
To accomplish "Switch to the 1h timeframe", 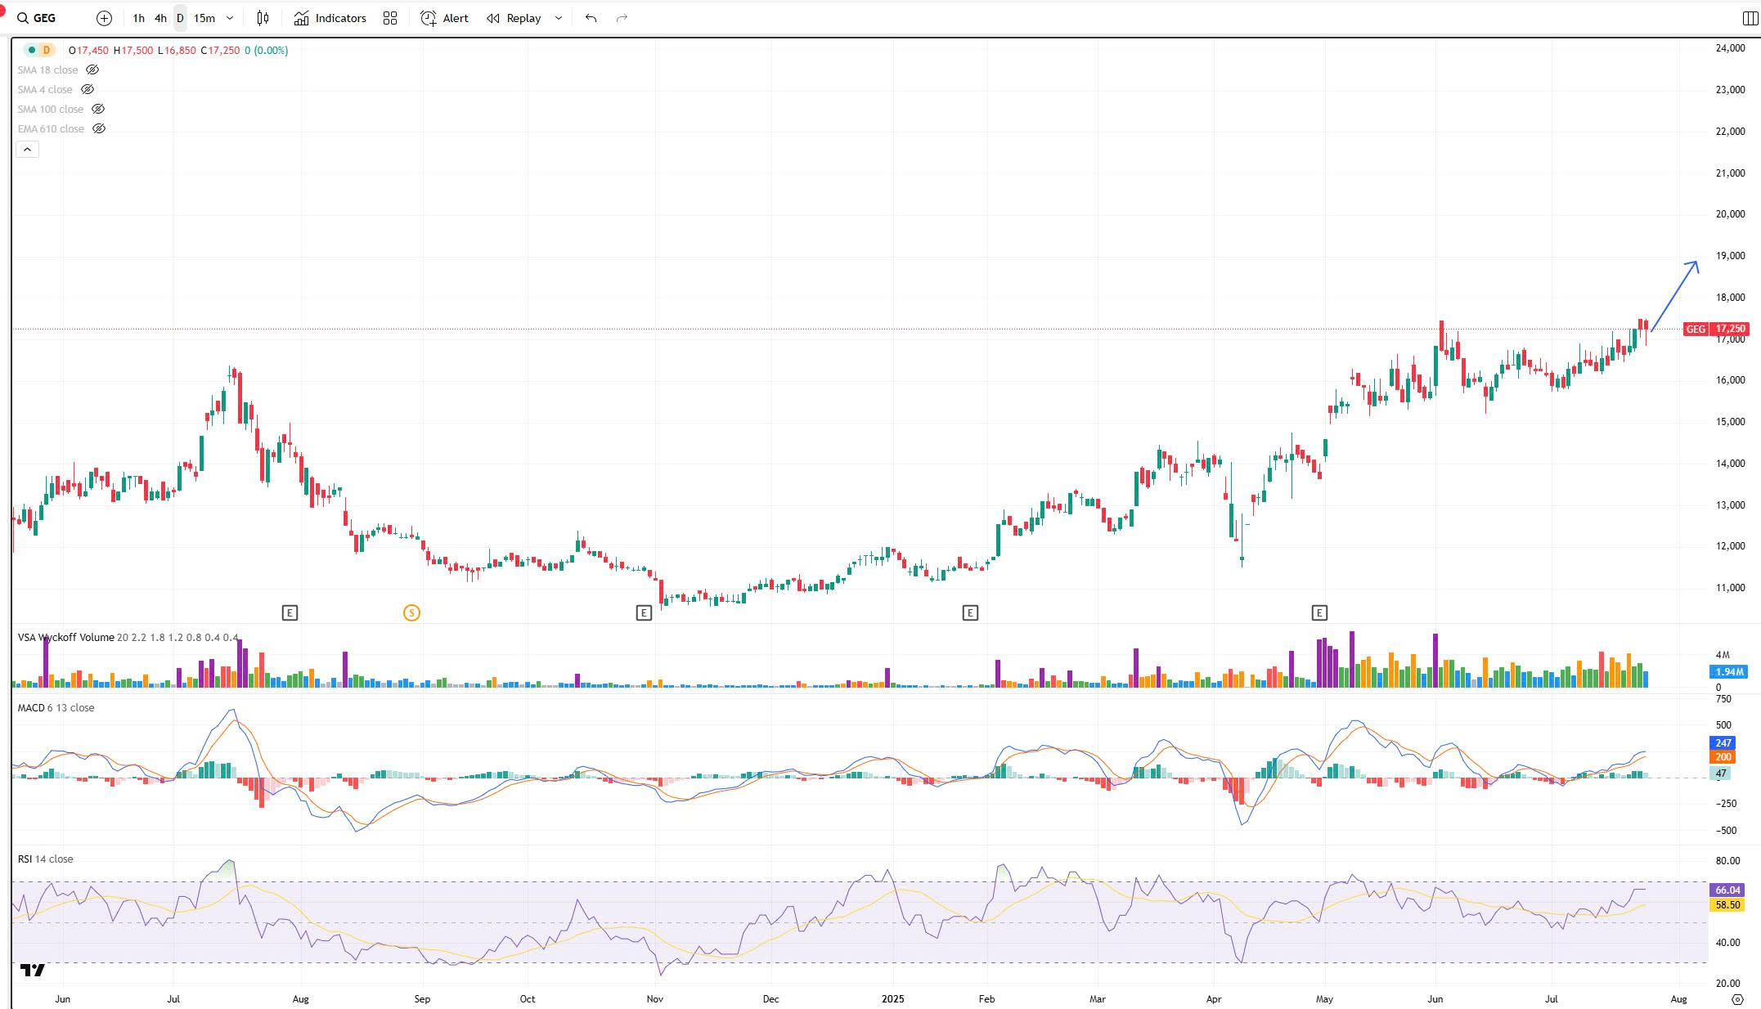I will tap(138, 18).
